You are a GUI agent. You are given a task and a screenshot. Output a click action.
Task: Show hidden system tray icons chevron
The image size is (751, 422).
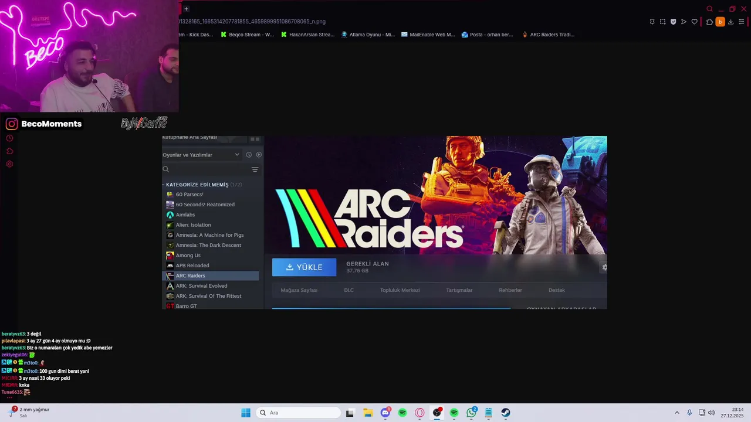tap(676, 413)
